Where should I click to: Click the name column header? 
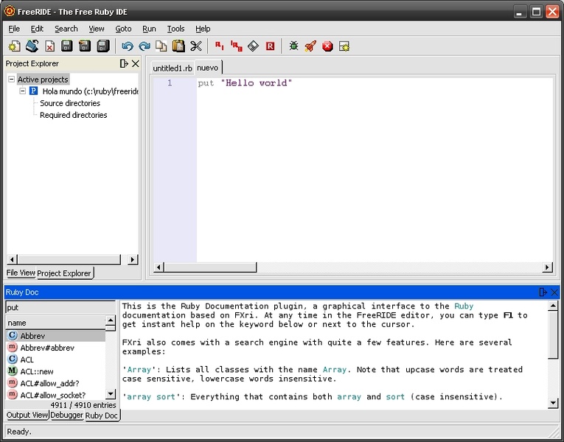pyautogui.click(x=56, y=323)
